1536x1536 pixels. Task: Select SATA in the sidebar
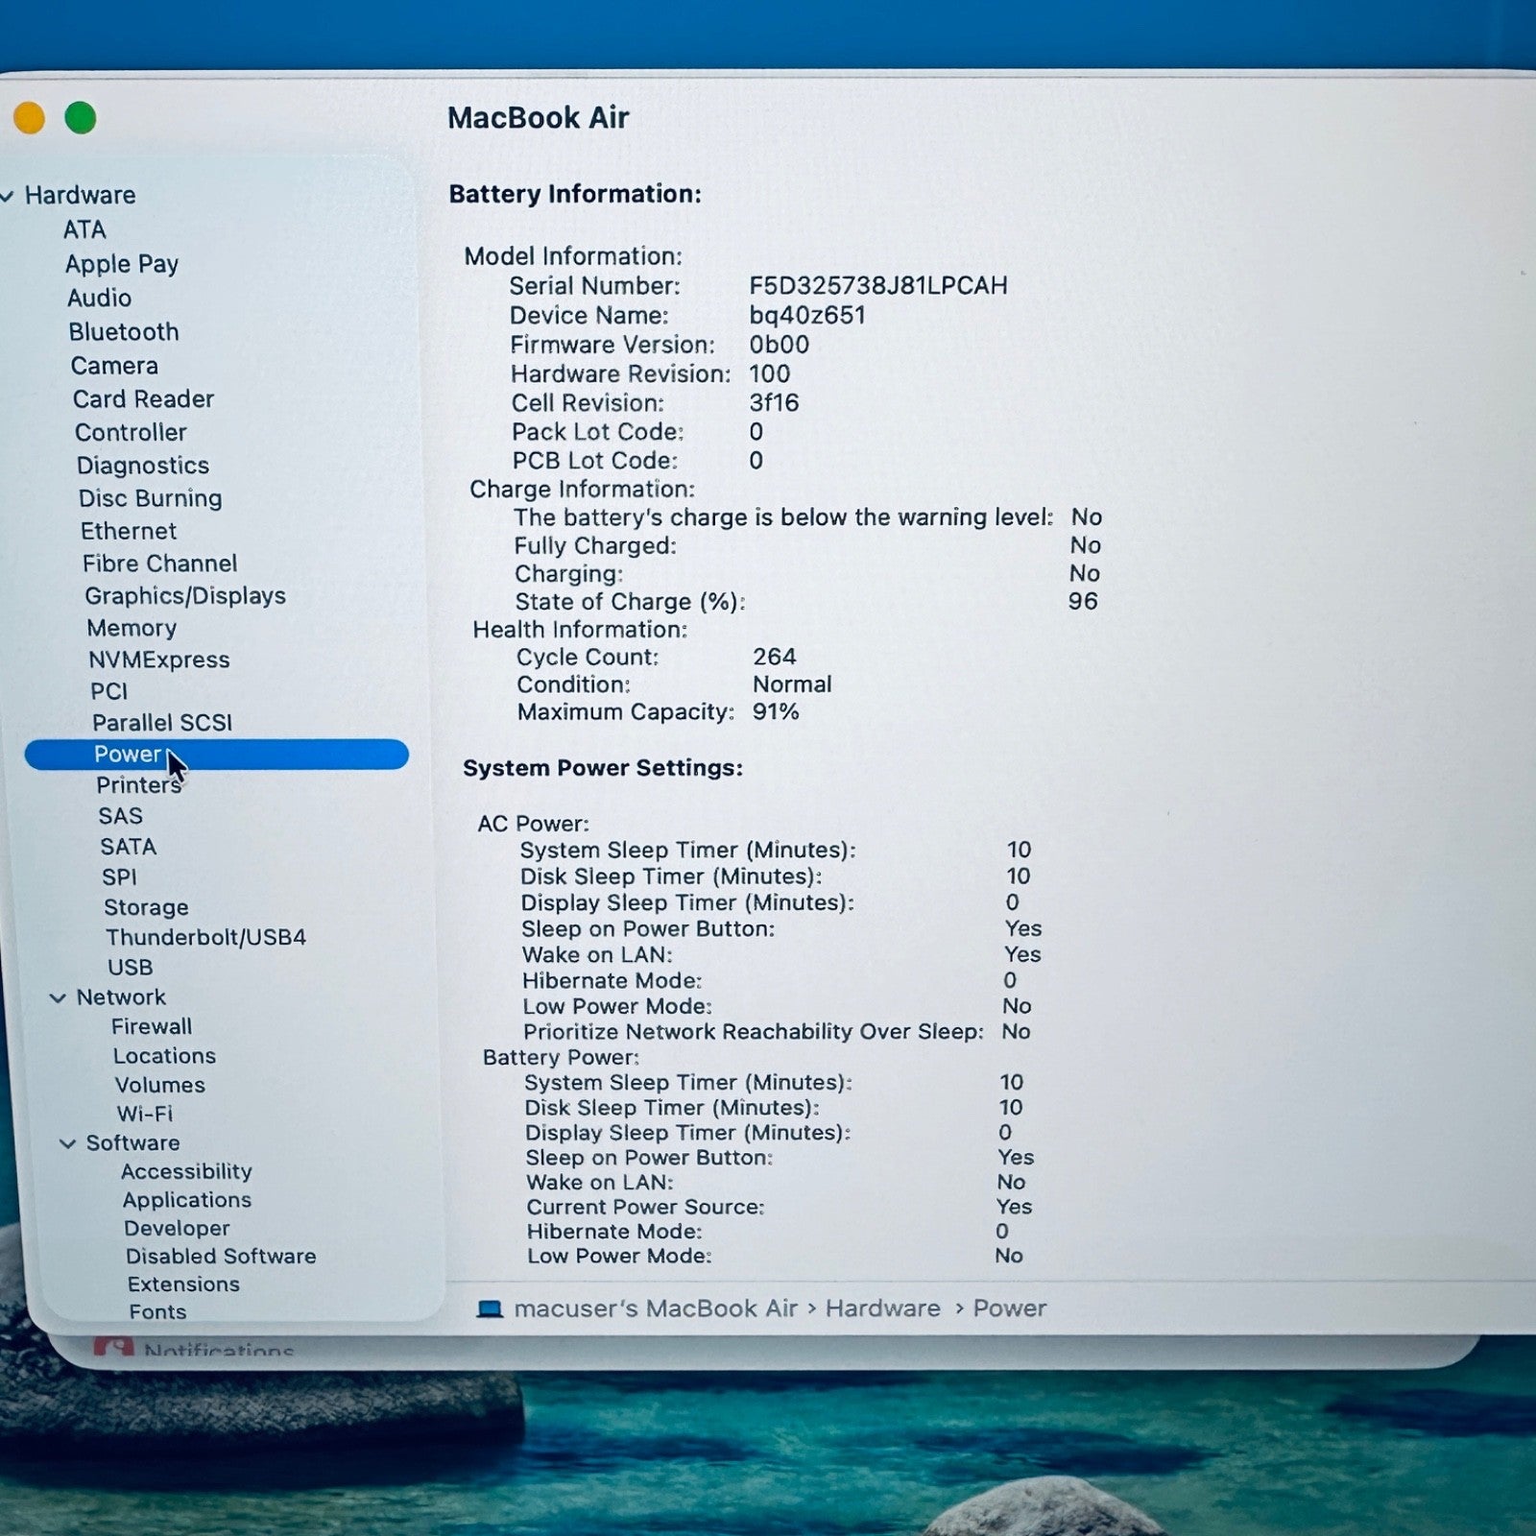[x=128, y=846]
